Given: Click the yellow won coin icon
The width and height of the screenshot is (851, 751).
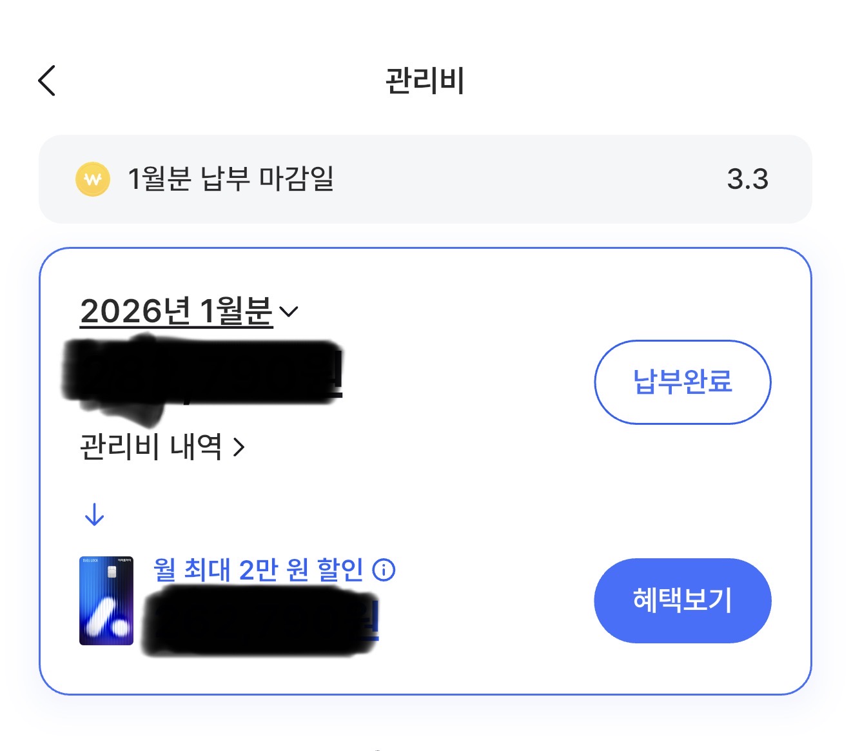Looking at the screenshot, I should point(93,179).
